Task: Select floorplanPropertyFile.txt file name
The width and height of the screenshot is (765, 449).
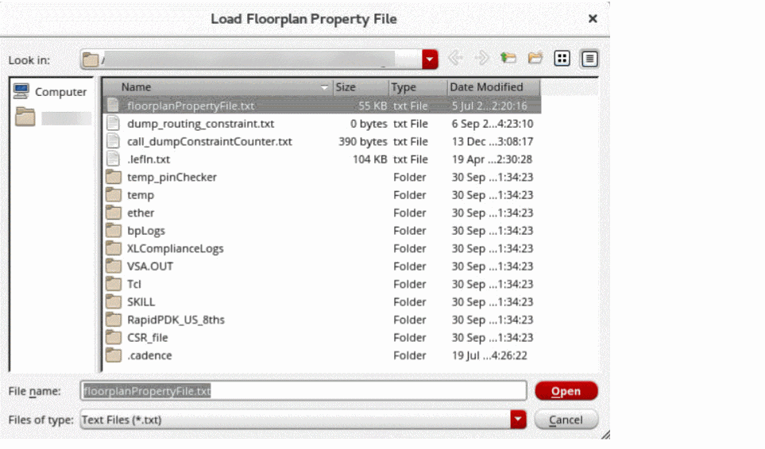Action: point(191,106)
